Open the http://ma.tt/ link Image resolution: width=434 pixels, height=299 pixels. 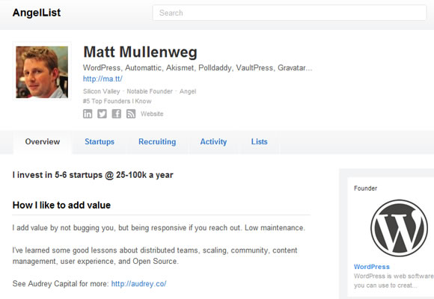(x=103, y=78)
